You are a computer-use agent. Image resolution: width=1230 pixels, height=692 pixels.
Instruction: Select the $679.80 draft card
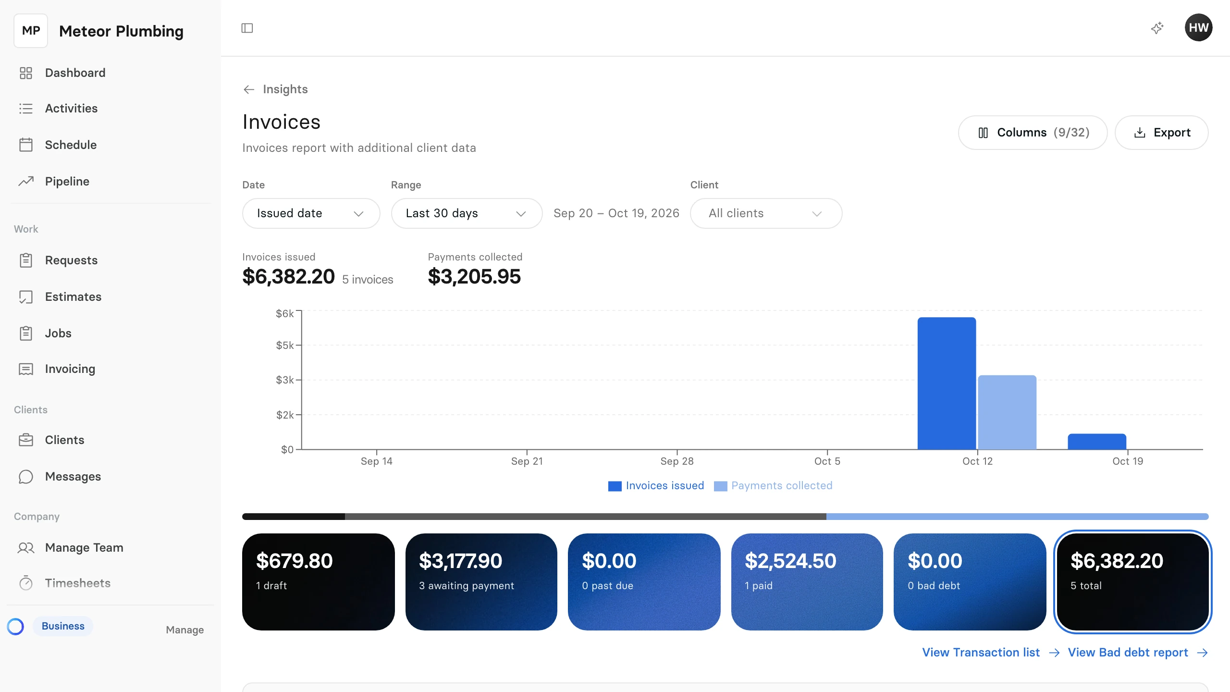318,581
